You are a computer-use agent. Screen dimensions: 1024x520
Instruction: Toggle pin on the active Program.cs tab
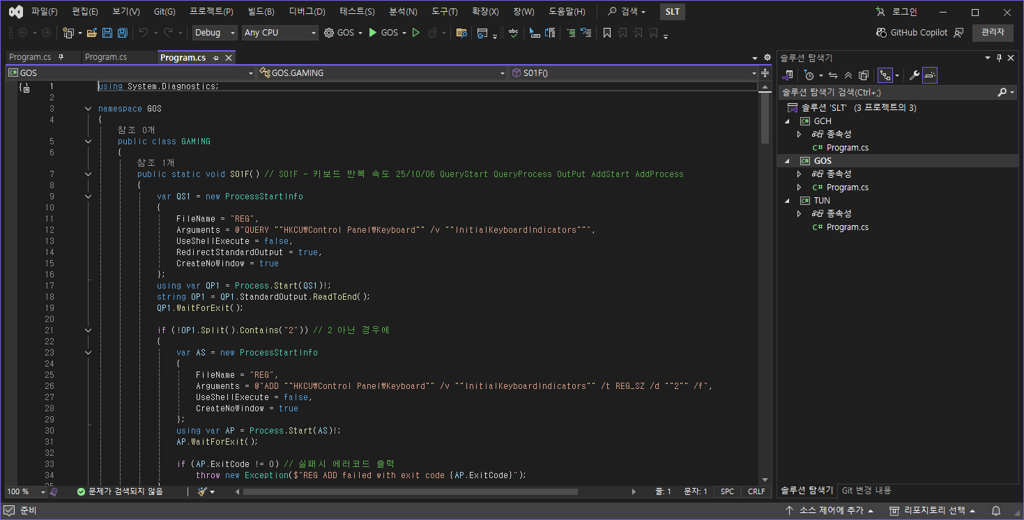(x=215, y=58)
